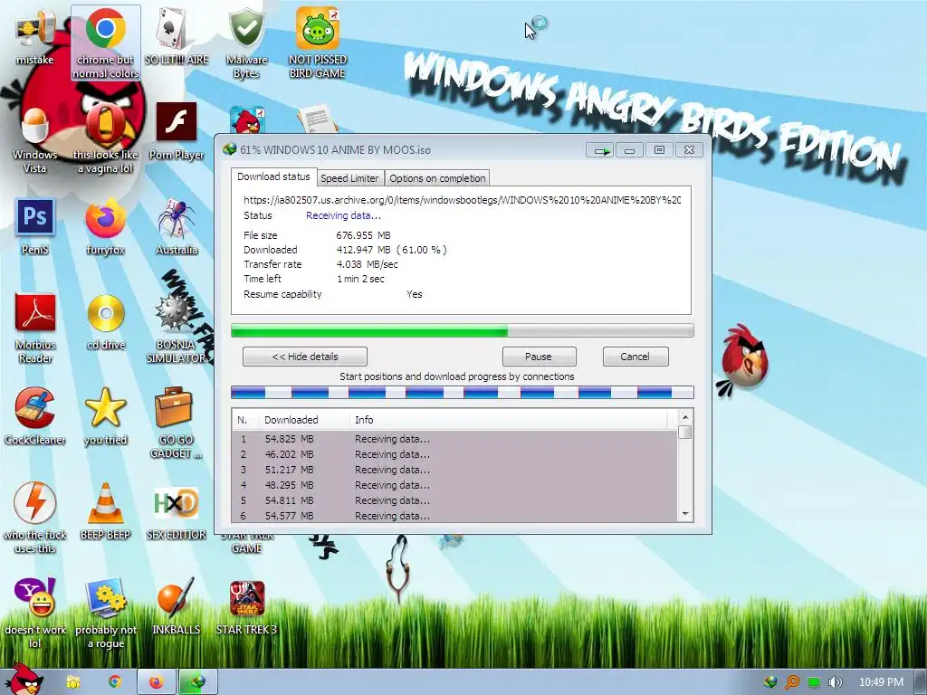Select the download manager taskbar button
927x695 pixels.
(x=197, y=682)
